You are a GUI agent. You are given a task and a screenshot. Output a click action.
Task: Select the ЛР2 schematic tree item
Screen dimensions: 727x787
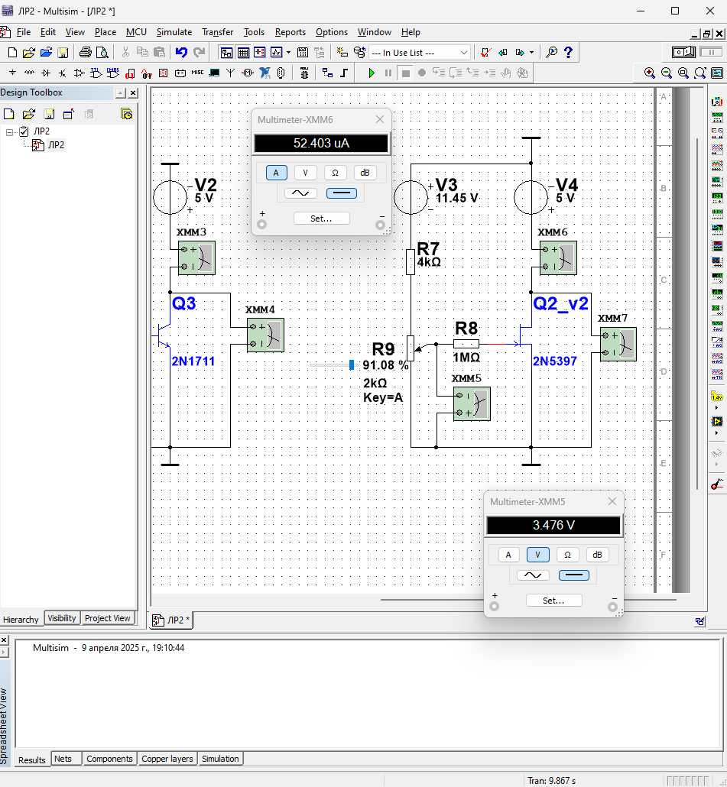[x=56, y=145]
